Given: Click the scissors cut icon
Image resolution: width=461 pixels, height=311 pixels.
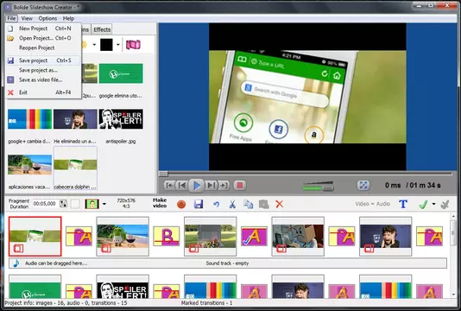Looking at the screenshot, I should [x=232, y=204].
